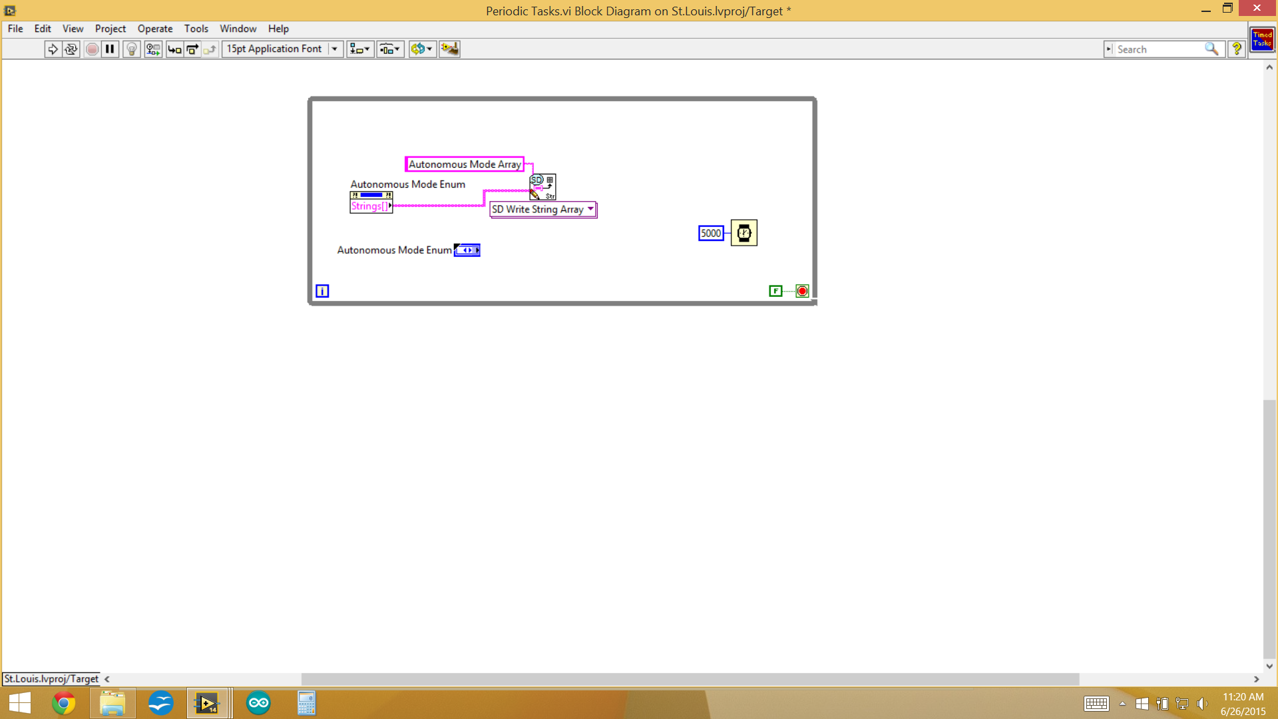
Task: Open the Tools menu
Action: click(196, 29)
